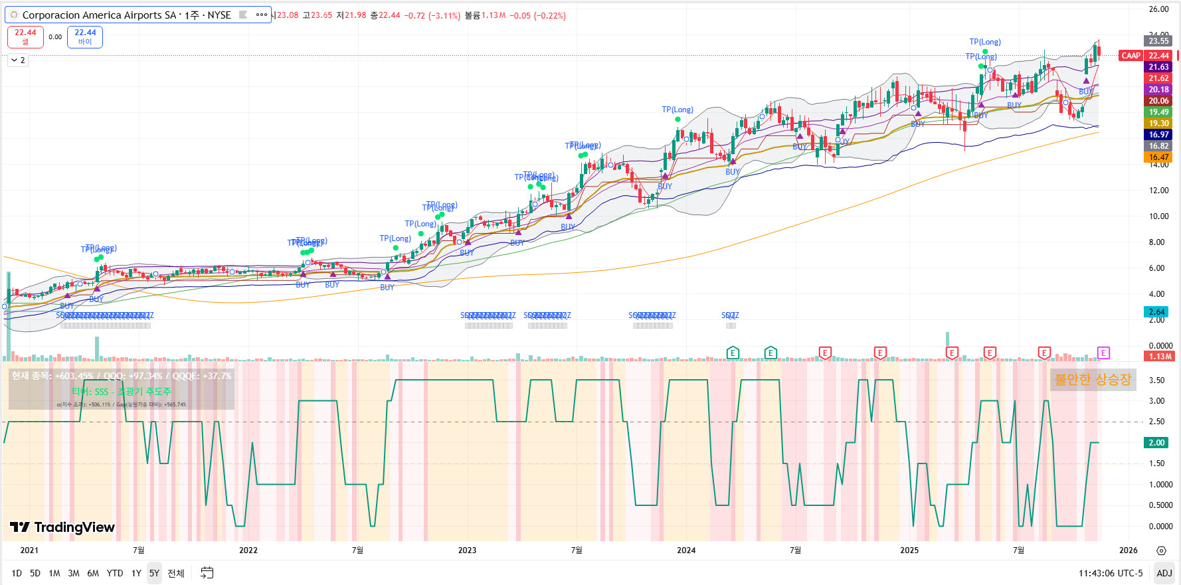Screen dimensions: 1181x585
Task: Click the flag icon beside NYSE
Action: [243, 15]
